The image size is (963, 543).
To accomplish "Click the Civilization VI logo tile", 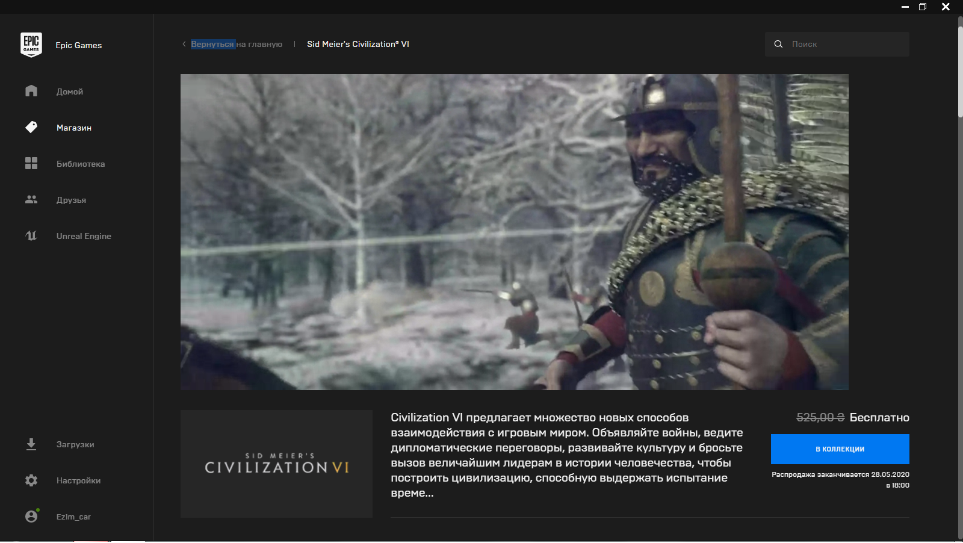I will pos(276,464).
